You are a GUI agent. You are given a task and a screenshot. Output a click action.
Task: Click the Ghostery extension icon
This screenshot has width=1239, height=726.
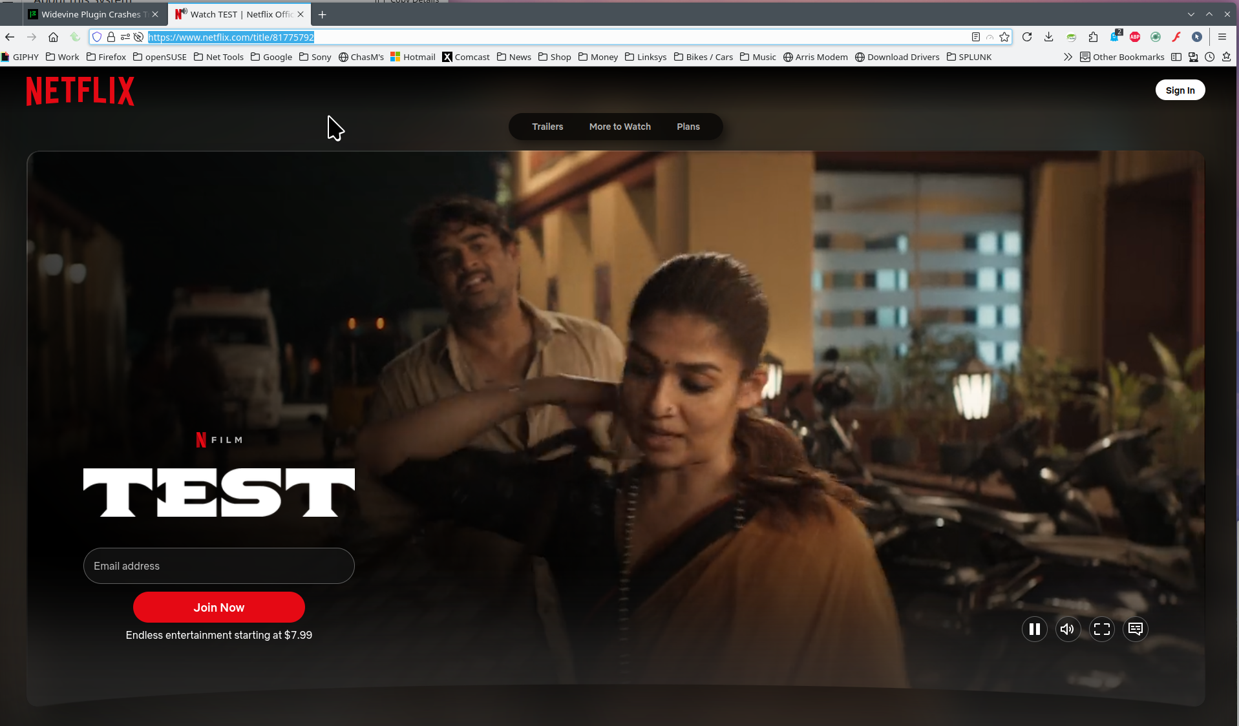coord(1115,37)
